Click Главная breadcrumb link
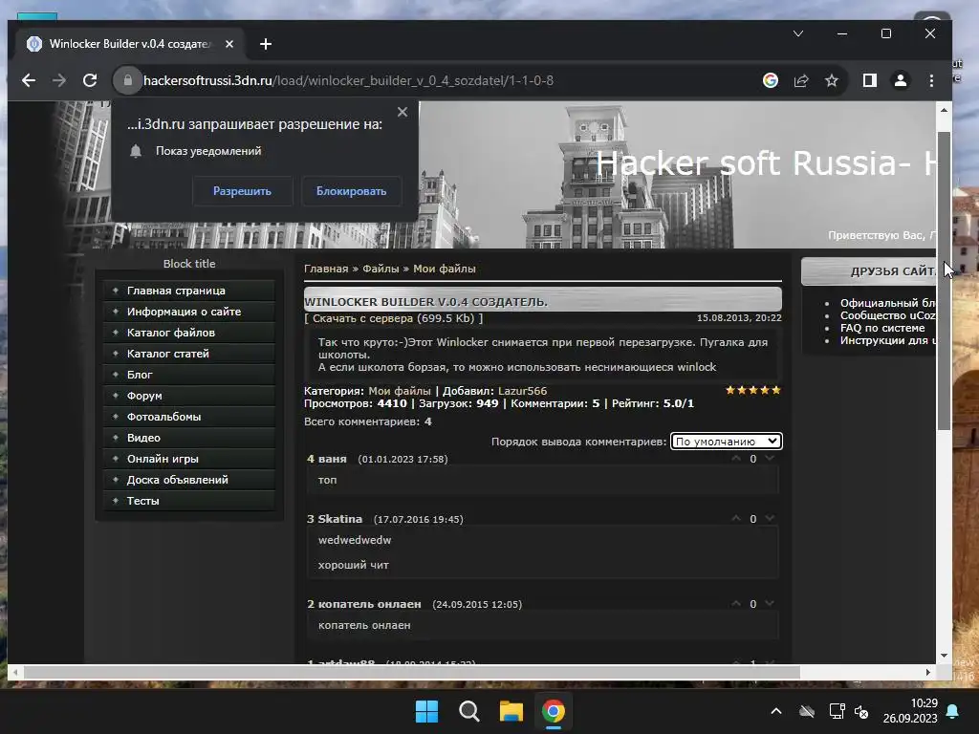979x734 pixels. coord(326,269)
